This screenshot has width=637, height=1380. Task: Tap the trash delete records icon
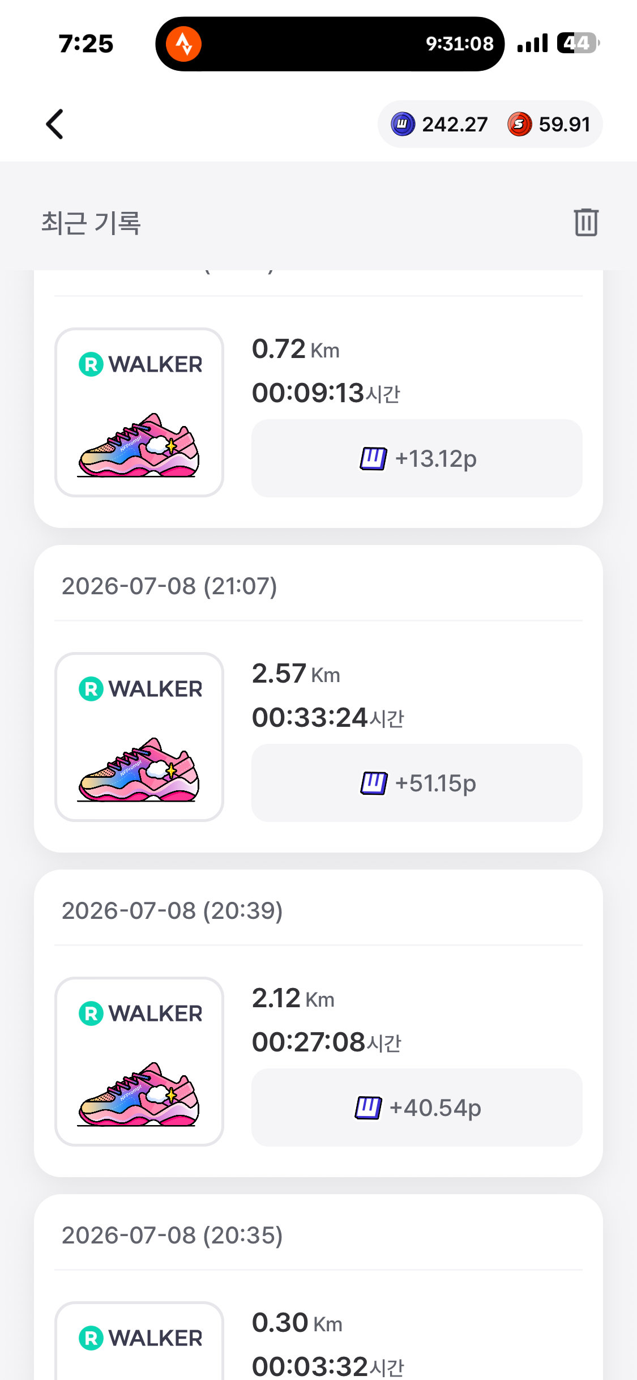pos(586,222)
